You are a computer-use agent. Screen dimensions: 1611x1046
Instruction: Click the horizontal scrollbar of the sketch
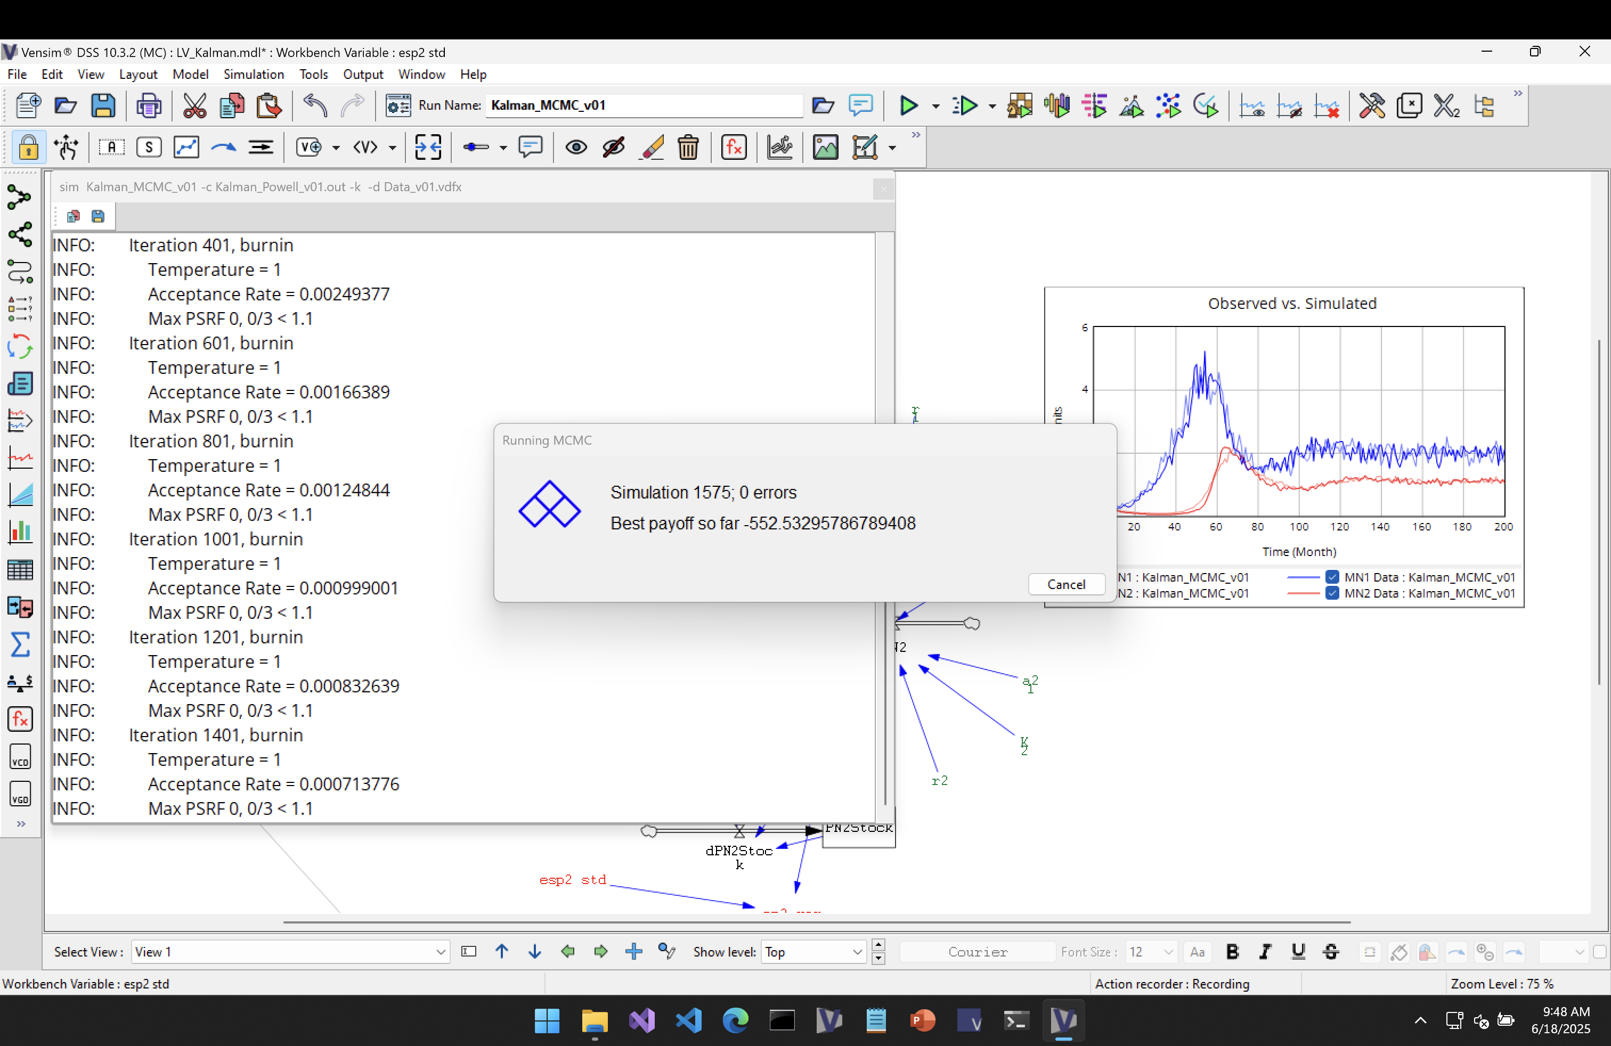click(x=816, y=921)
